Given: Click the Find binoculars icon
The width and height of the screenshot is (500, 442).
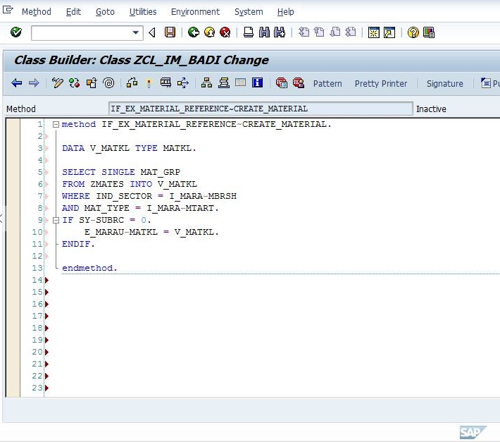Looking at the screenshot, I should 264,32.
